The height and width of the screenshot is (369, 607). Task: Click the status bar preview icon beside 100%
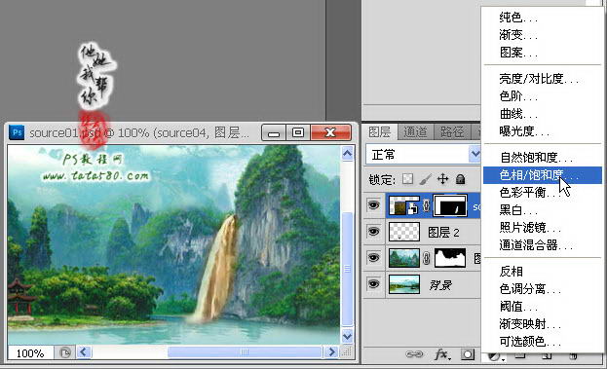[65, 352]
